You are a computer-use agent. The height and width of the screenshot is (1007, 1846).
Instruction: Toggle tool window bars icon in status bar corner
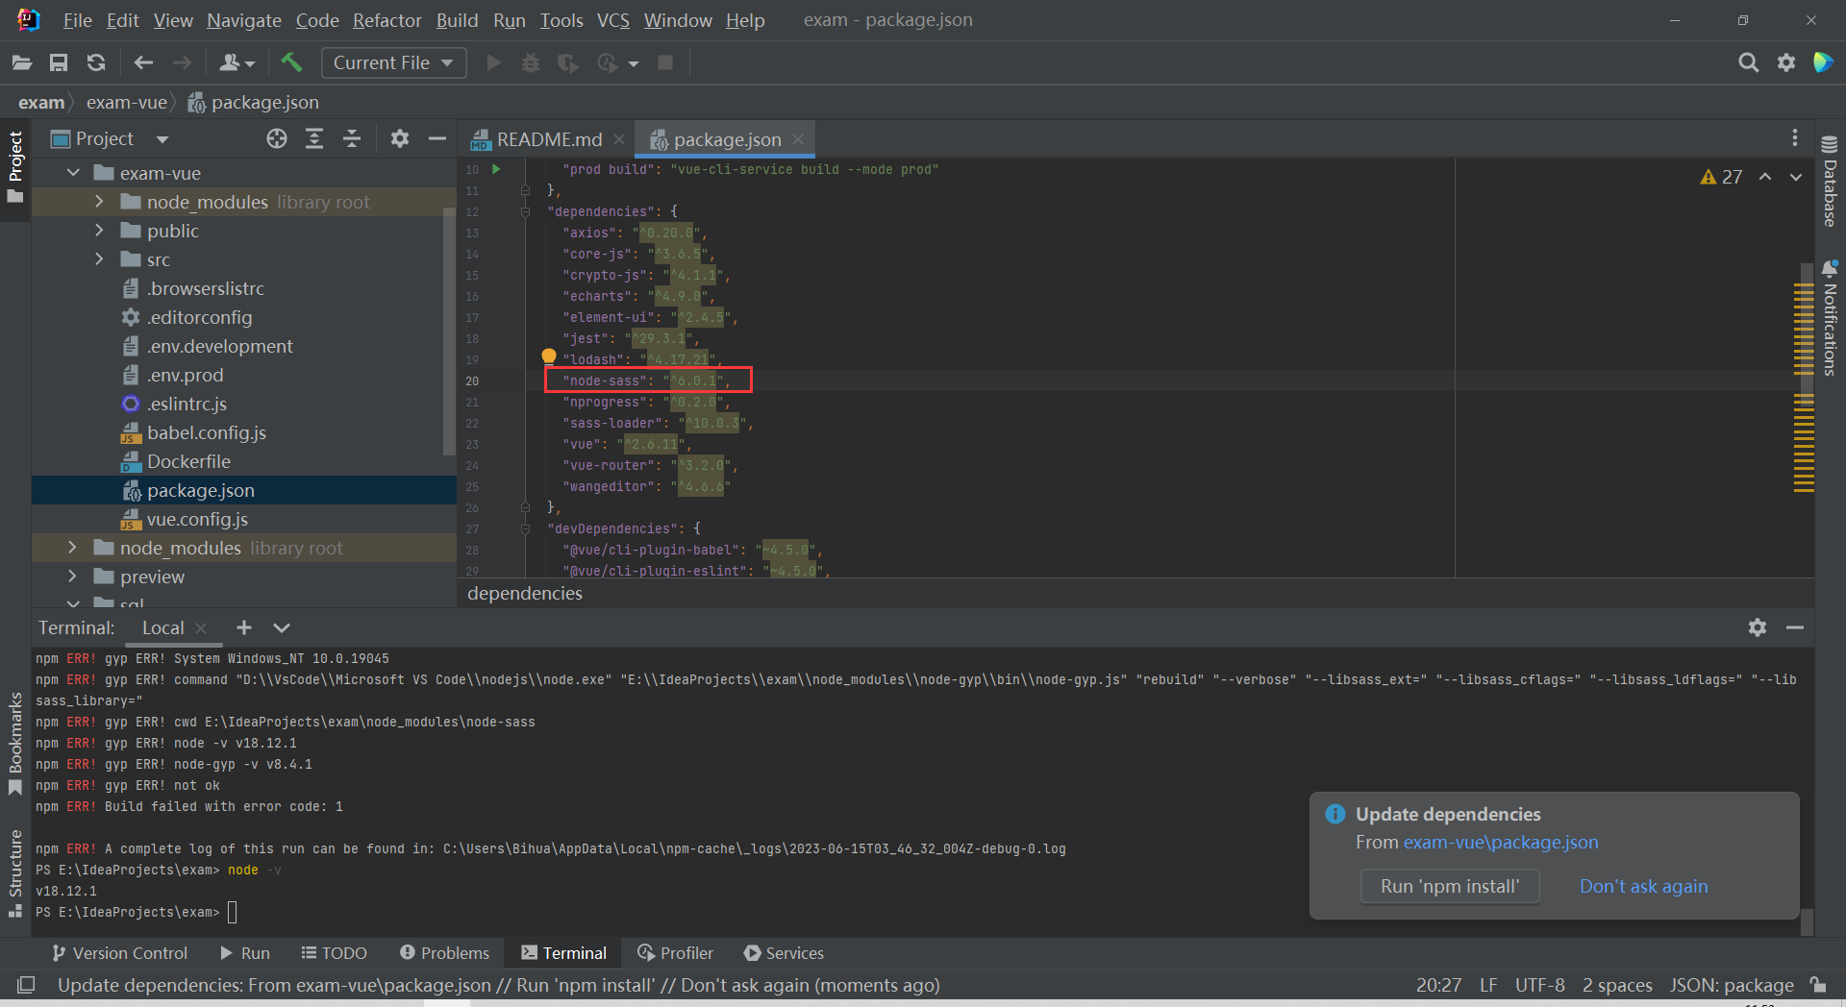[x=26, y=985]
